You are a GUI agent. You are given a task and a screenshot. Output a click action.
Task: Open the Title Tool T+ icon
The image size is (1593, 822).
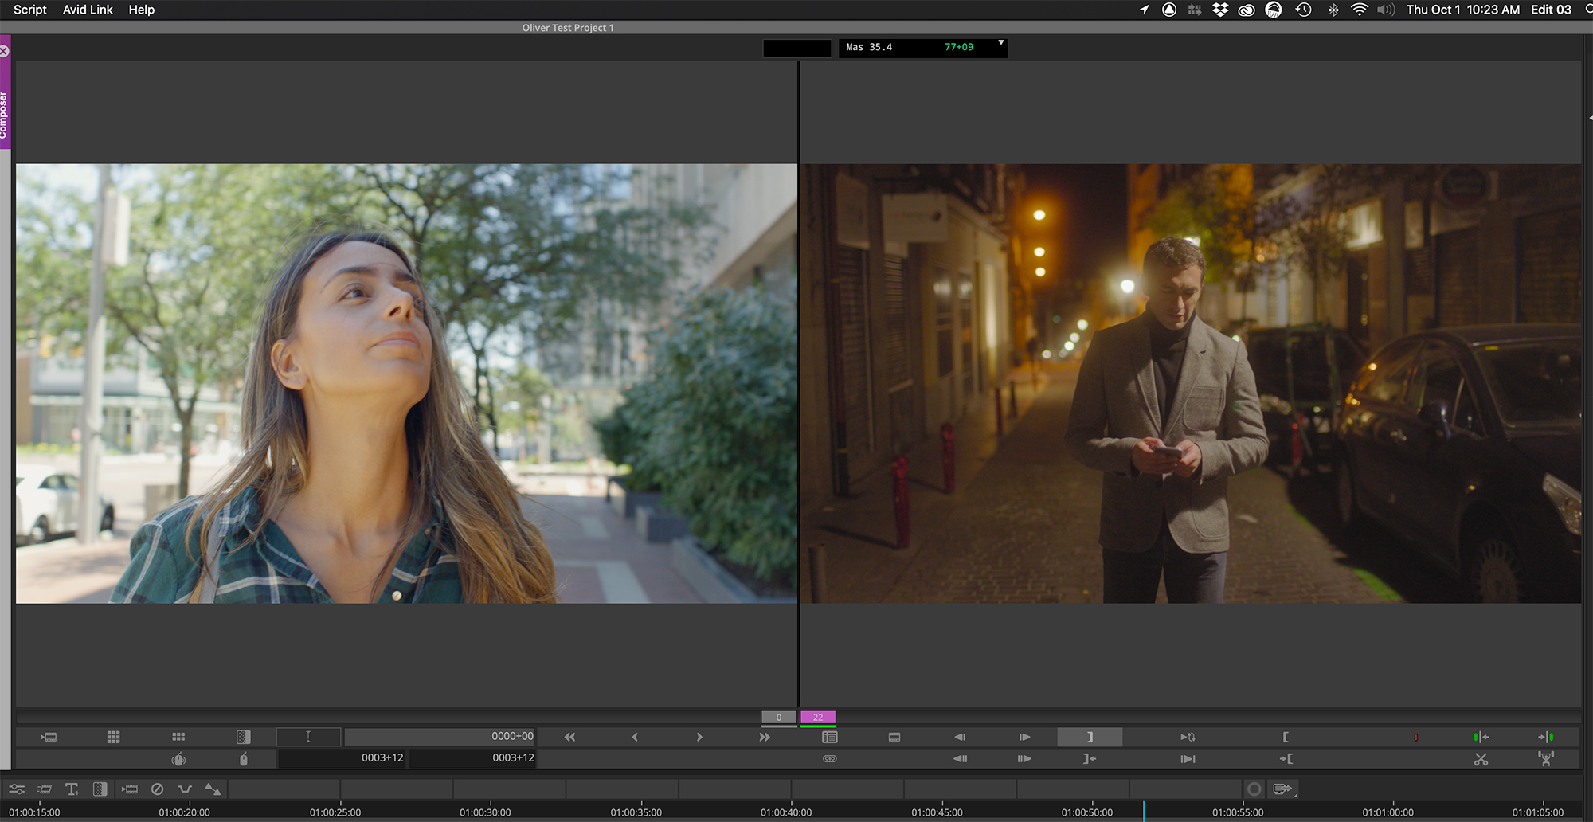[72, 789]
